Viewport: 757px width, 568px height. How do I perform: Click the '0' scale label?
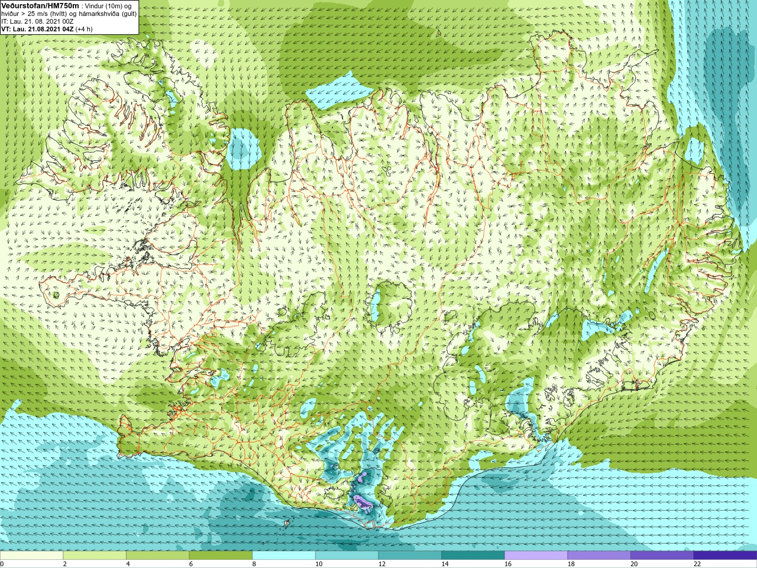[x=2, y=564]
